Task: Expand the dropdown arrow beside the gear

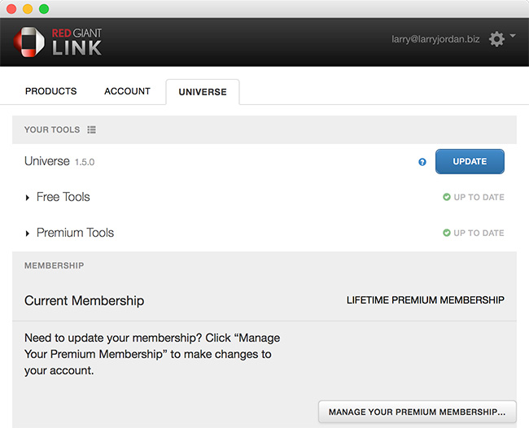Action: pos(513,36)
